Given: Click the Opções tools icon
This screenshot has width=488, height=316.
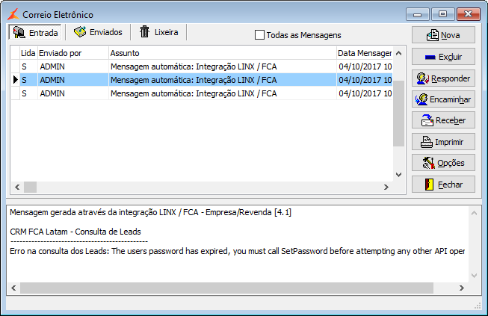Looking at the screenshot, I should (429, 163).
